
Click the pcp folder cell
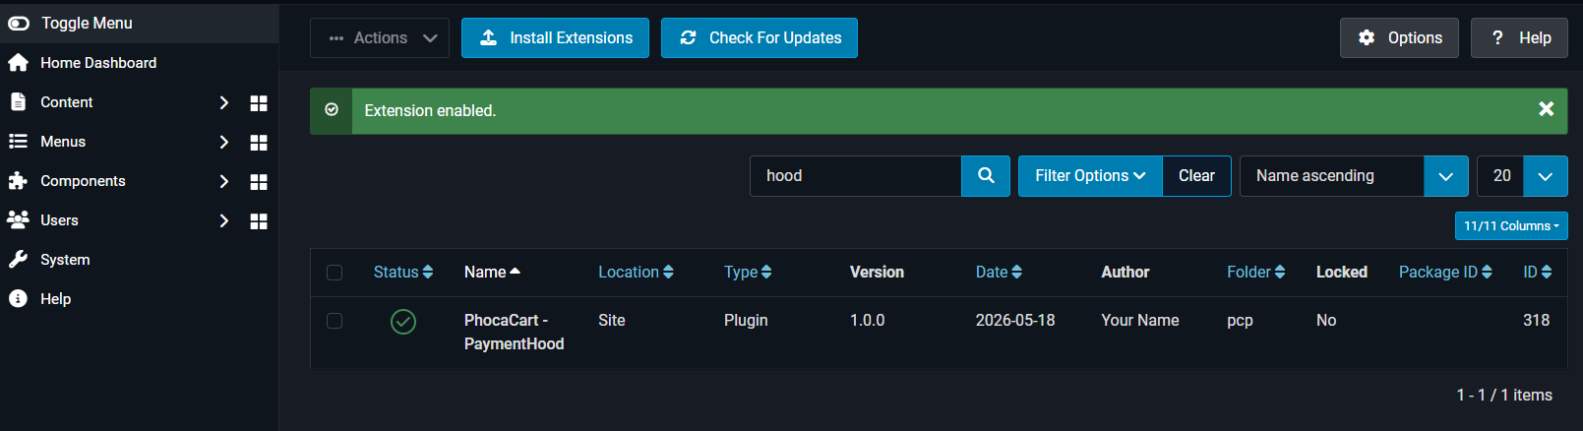point(1240,321)
